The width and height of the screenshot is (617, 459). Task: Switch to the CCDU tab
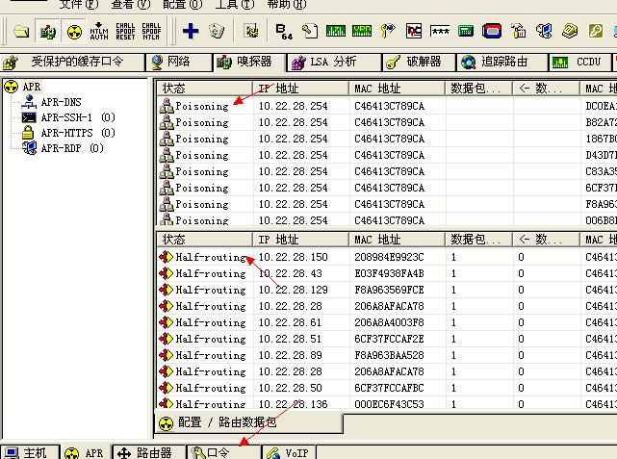coord(580,63)
